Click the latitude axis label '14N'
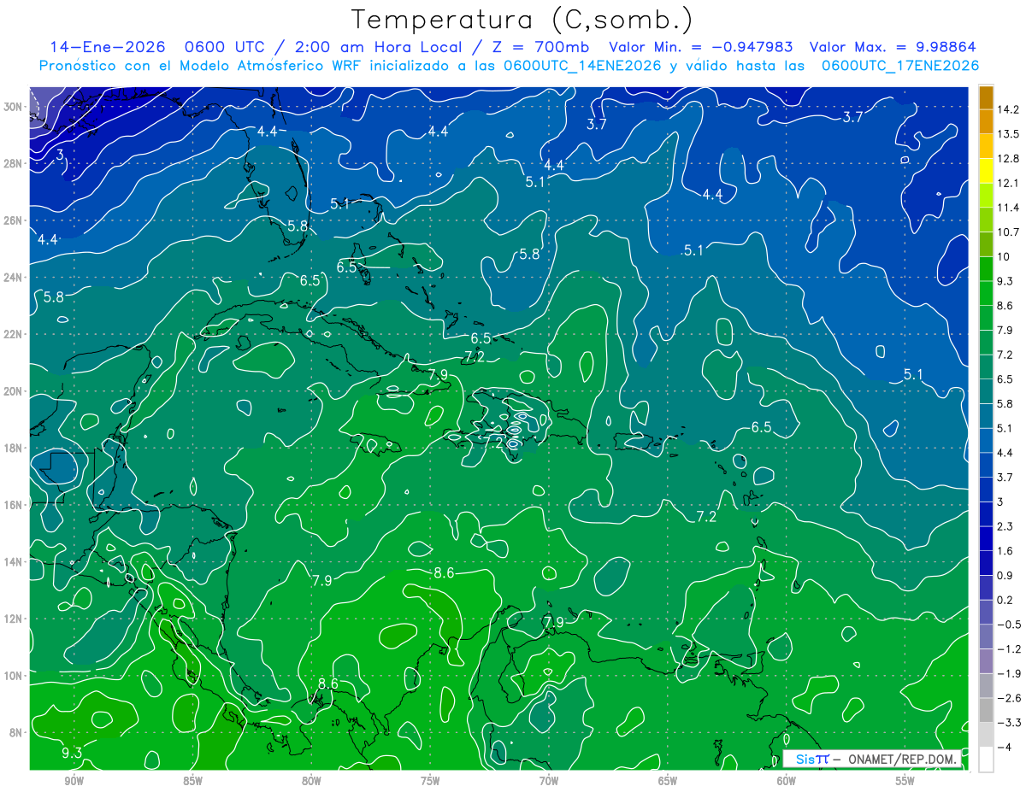Viewport: 1026px width, 792px height. pyautogui.click(x=14, y=561)
